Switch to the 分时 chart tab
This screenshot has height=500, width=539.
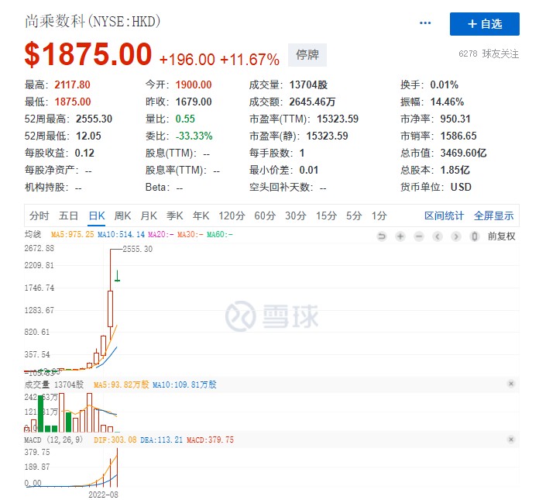pos(39,216)
